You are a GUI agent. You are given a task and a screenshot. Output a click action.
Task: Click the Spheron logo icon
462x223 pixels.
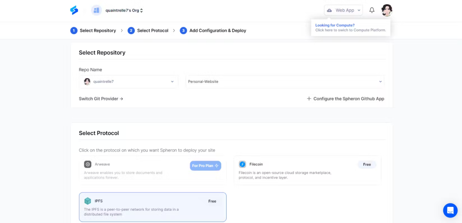74,10
